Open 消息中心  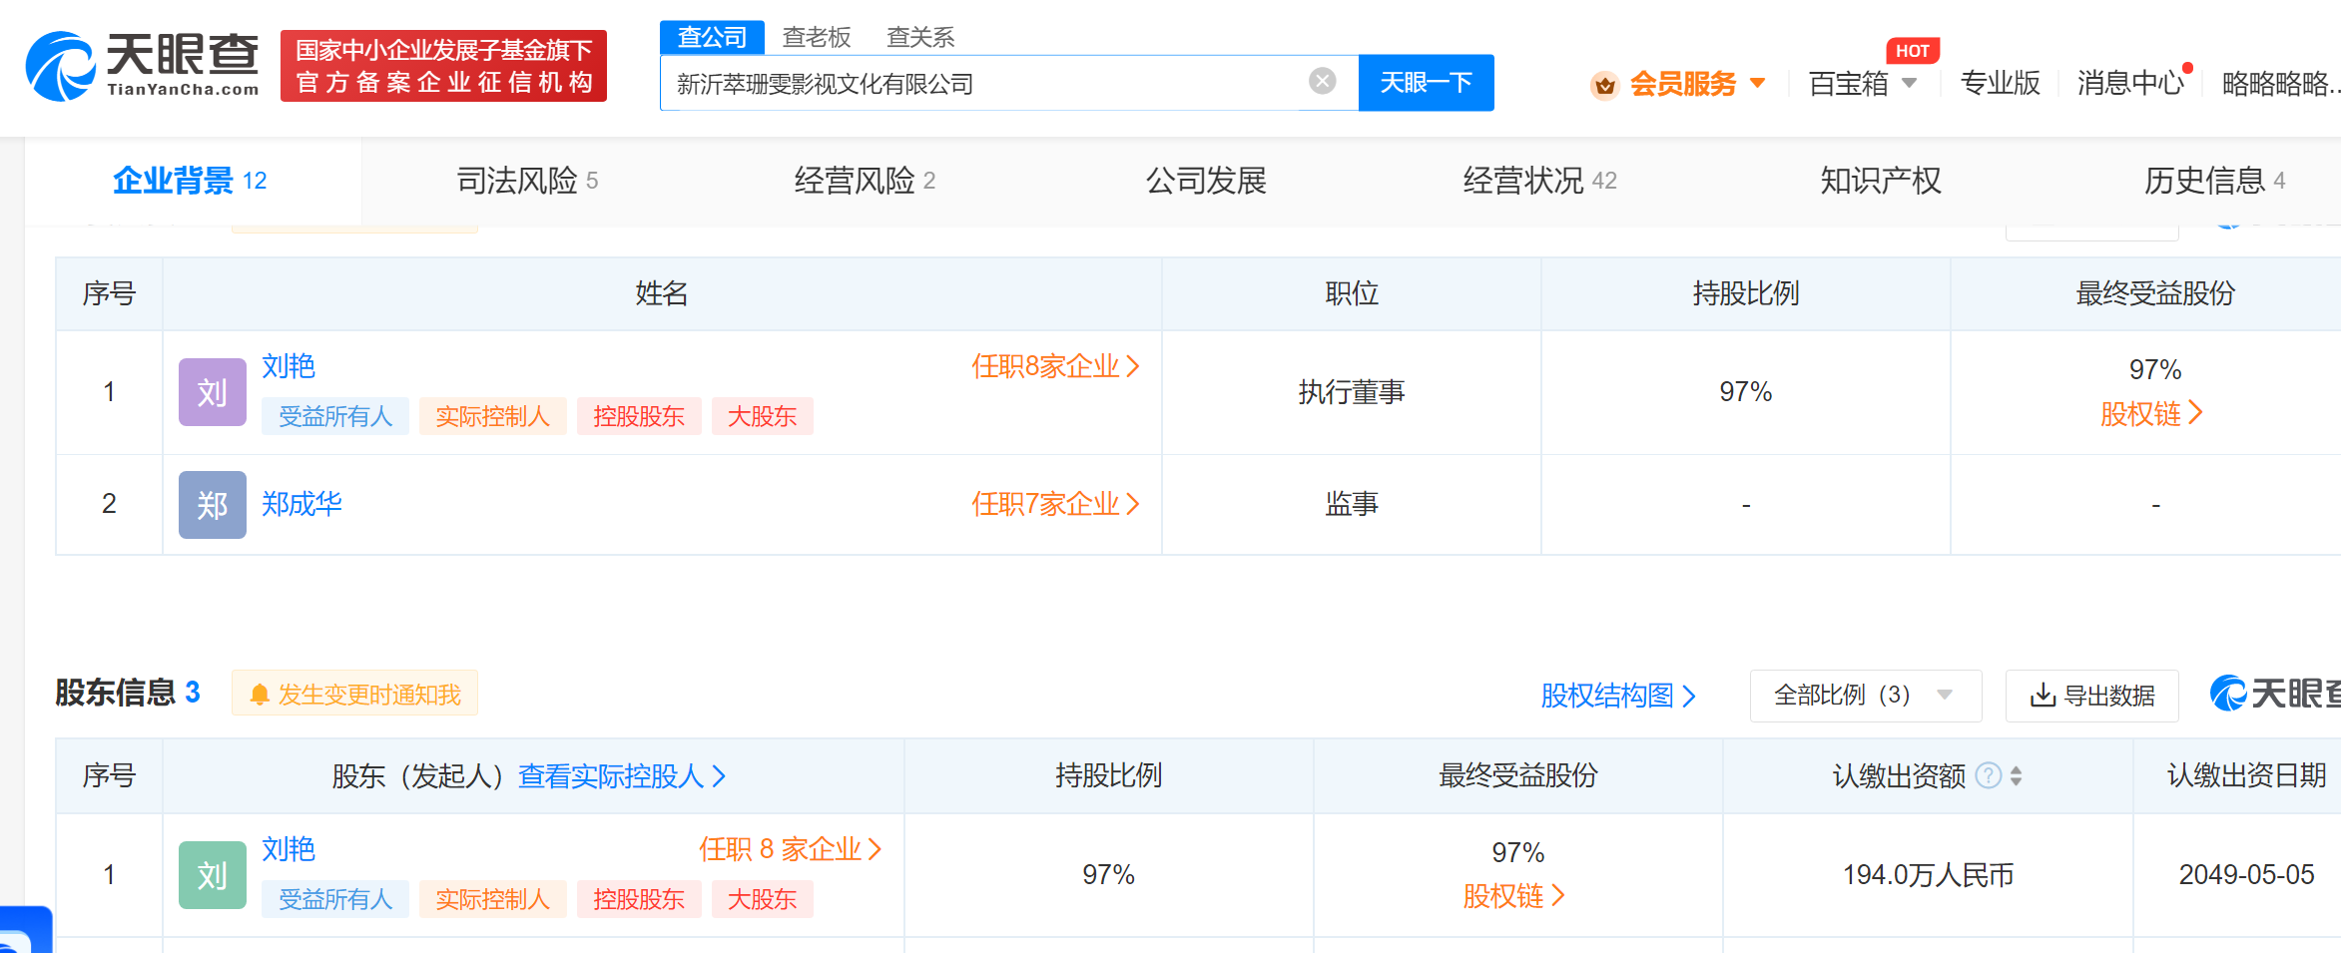pos(2130,83)
